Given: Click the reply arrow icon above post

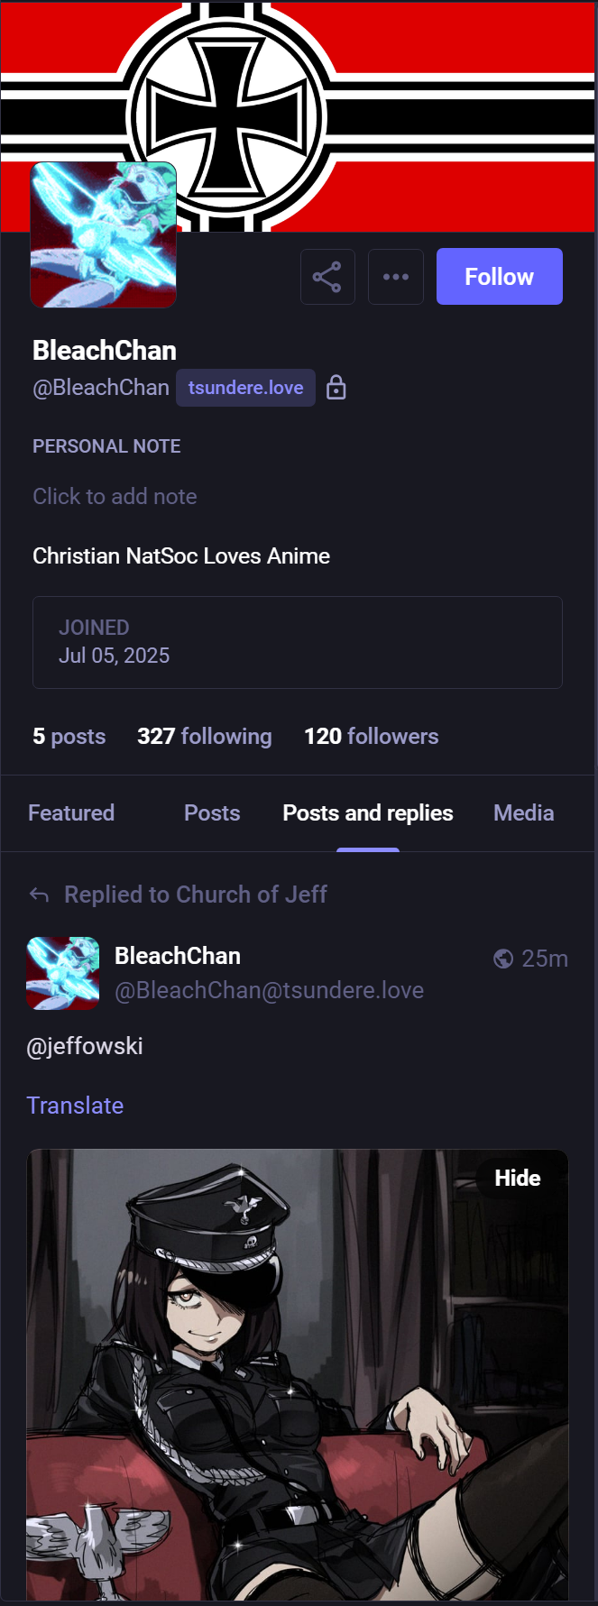Looking at the screenshot, I should tap(39, 895).
